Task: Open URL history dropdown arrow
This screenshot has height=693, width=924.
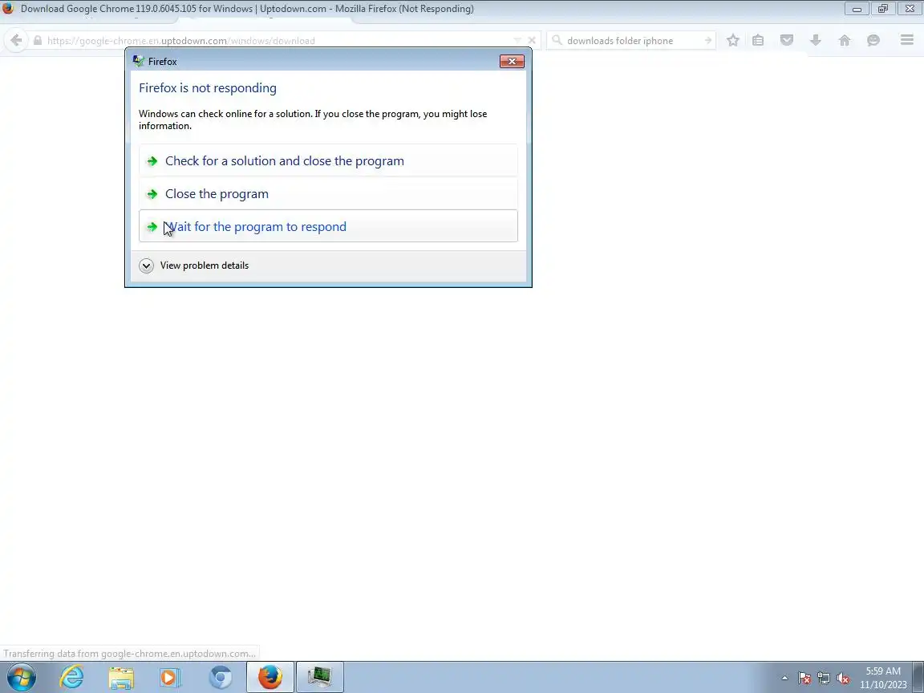Action: click(517, 41)
